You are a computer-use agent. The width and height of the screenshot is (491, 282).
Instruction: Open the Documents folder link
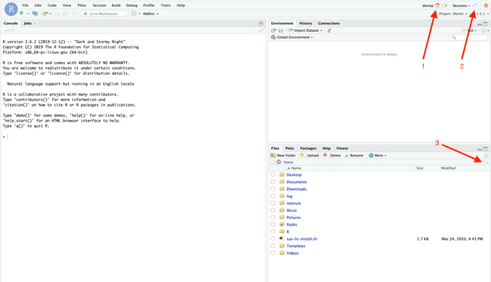[297, 181]
